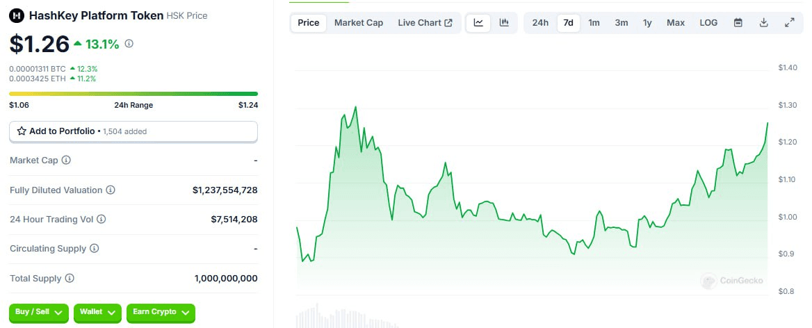The height and width of the screenshot is (328, 812).
Task: Expand the Buy / Sell dropdown
Action: pyautogui.click(x=39, y=313)
